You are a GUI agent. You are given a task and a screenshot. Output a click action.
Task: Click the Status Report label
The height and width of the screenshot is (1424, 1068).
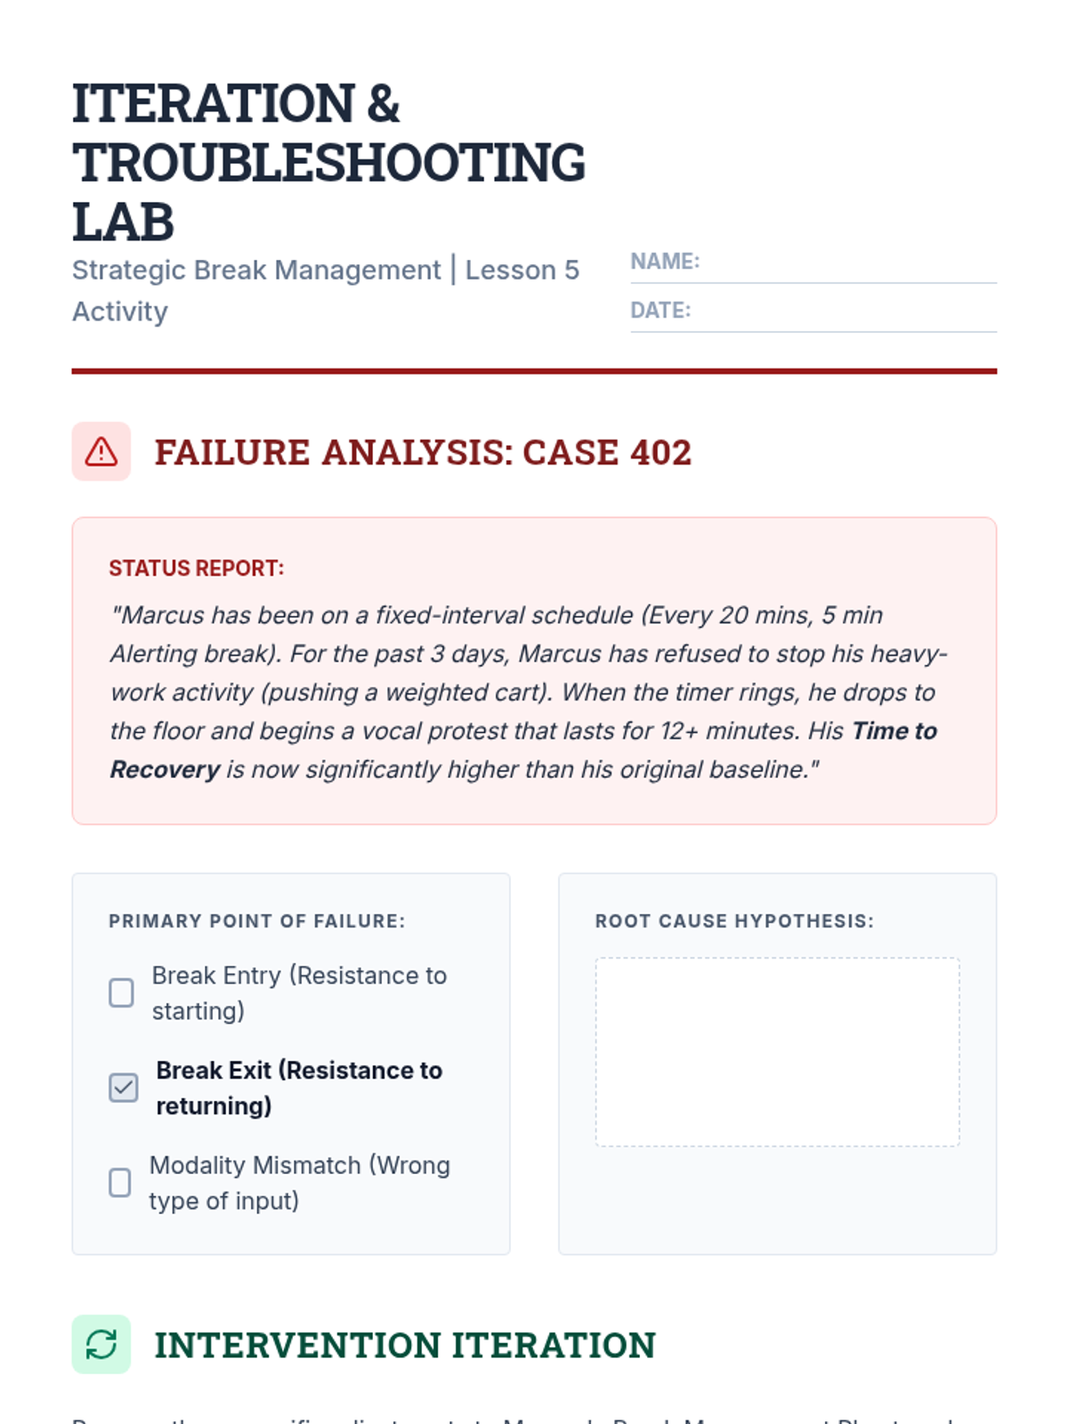point(197,568)
